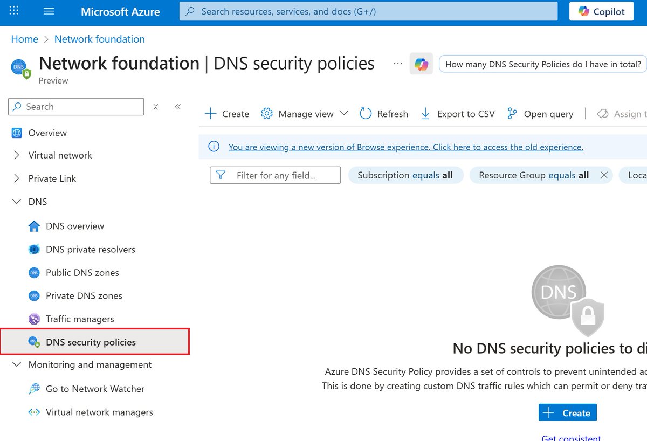Open DNS security policies
The width and height of the screenshot is (647, 441).
coord(91,342)
